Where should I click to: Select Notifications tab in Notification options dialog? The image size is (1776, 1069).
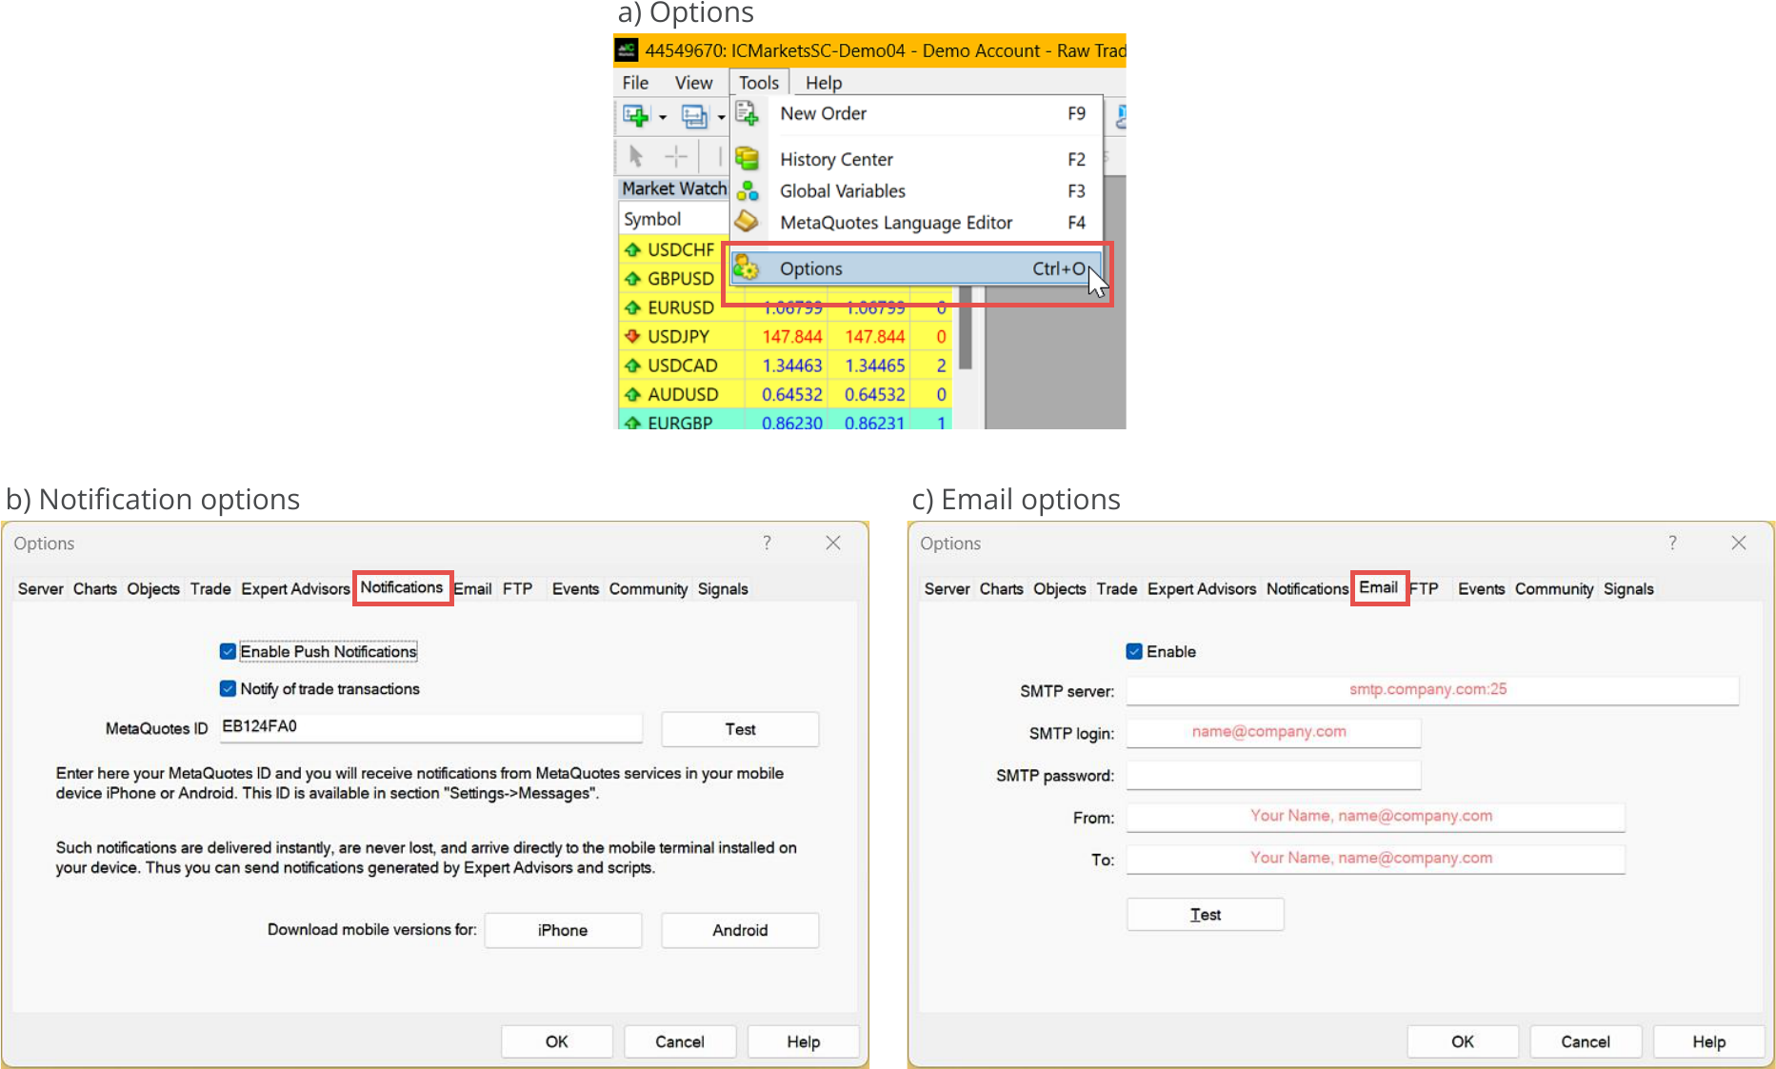(402, 587)
